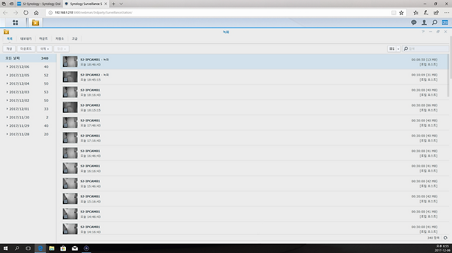Select SJ-IPCAM01 recording at 18:16:43

[x=254, y=92]
